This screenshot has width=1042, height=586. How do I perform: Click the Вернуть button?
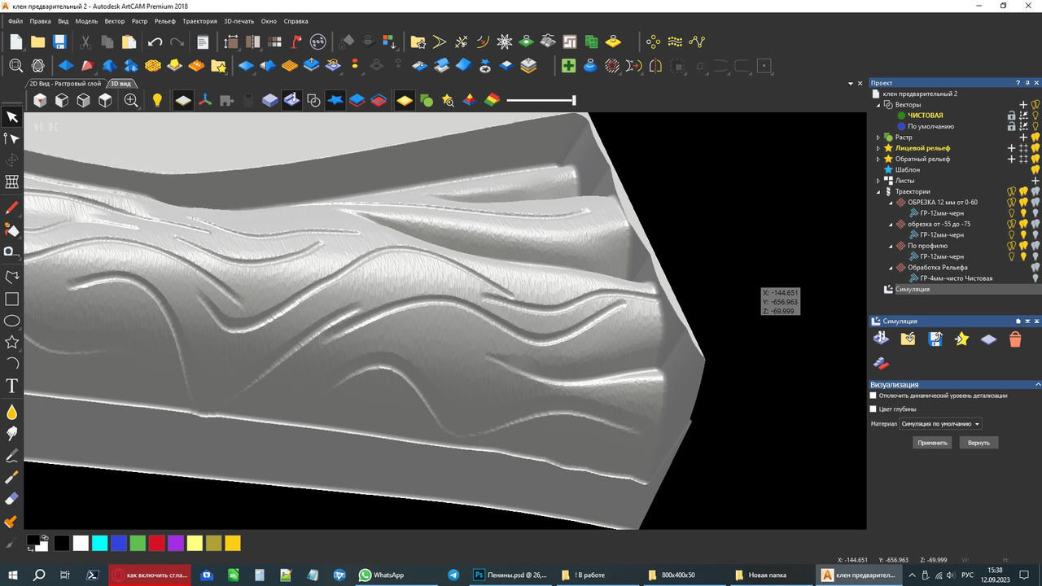coord(979,443)
